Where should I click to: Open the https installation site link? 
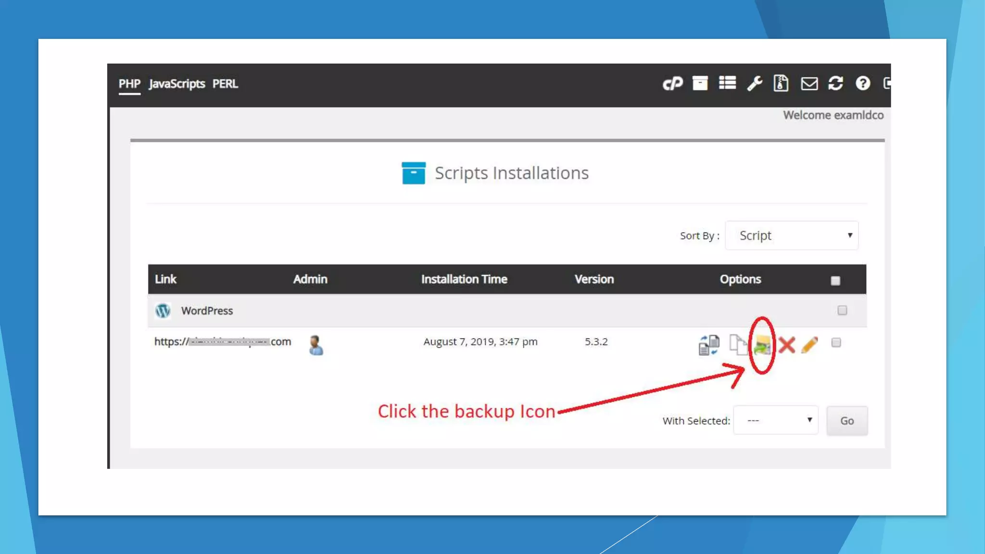[223, 342]
